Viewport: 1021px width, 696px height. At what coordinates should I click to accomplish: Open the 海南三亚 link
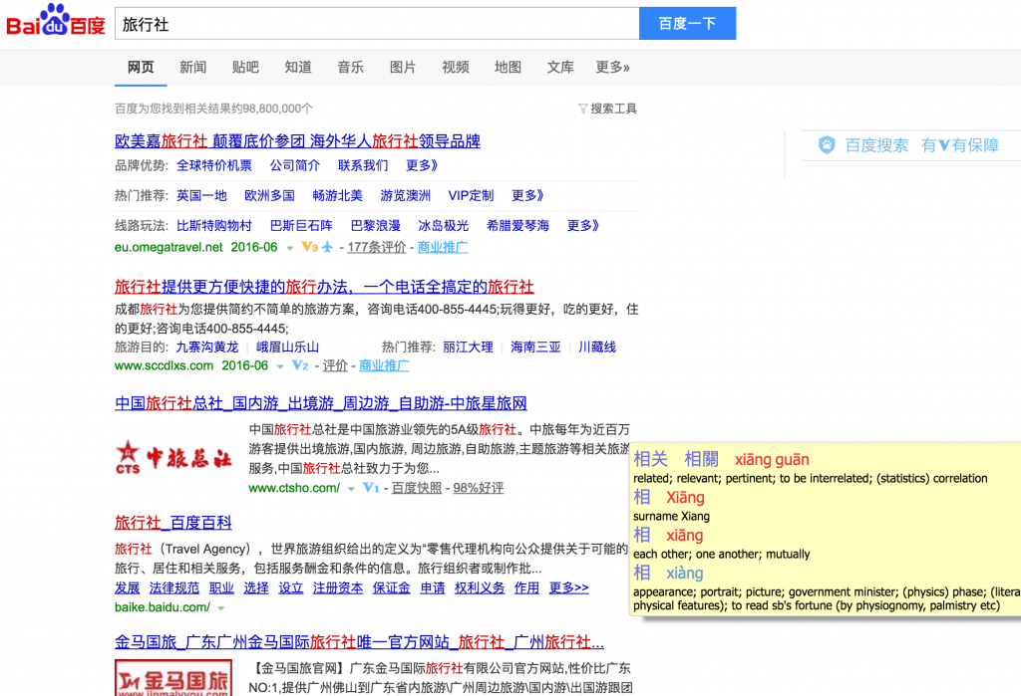pyautogui.click(x=535, y=347)
